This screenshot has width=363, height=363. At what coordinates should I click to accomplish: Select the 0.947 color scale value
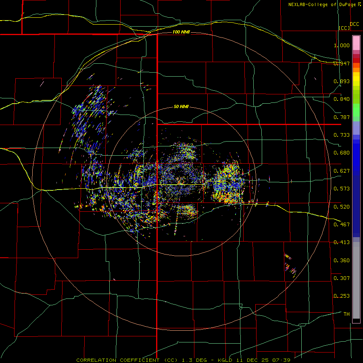342,63
